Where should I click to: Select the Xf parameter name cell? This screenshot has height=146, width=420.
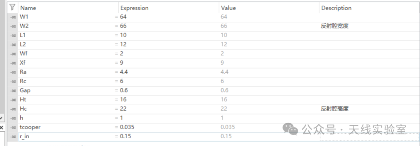(x=68, y=63)
